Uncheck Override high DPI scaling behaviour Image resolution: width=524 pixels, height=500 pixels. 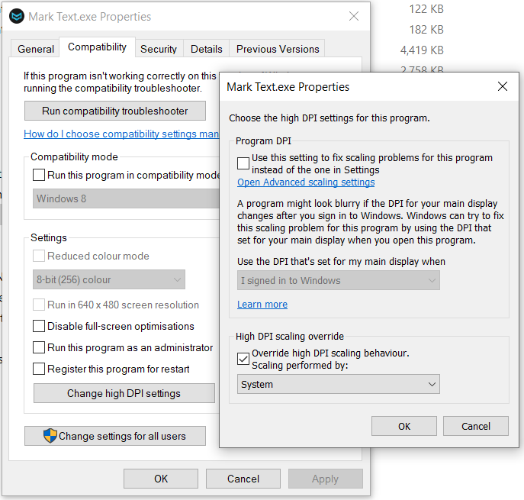(243, 359)
